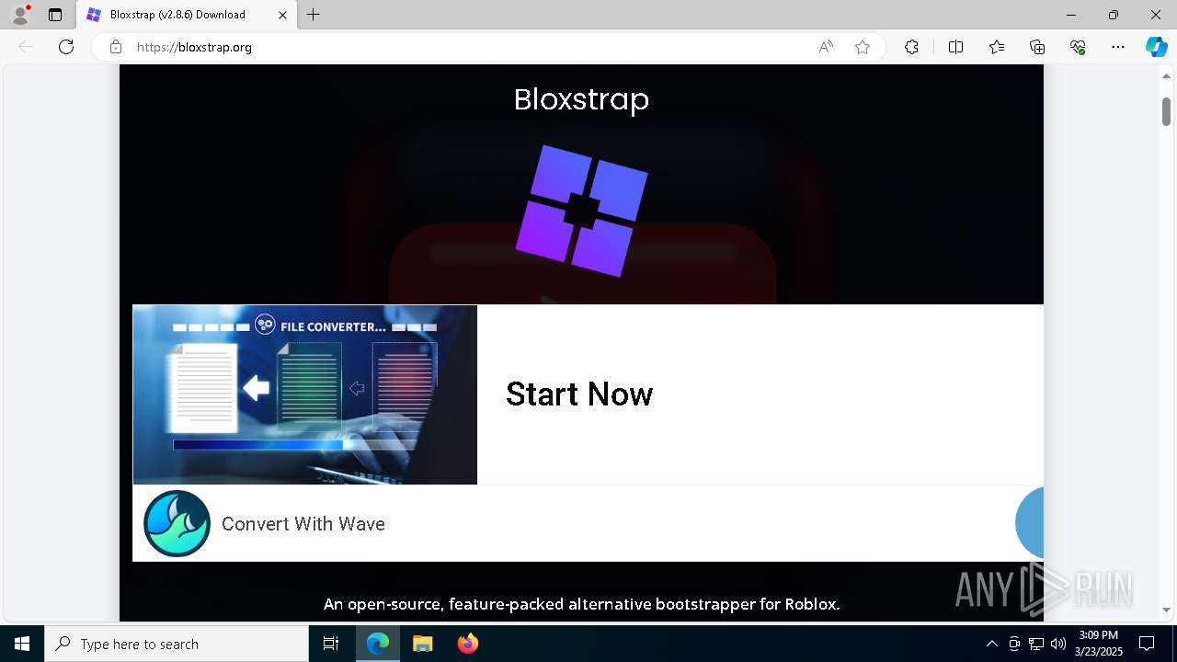Click the vertical scrollbar thumb

click(1166, 112)
